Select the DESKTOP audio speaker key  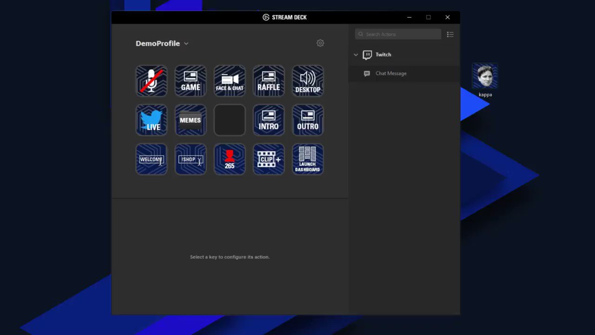coord(308,81)
